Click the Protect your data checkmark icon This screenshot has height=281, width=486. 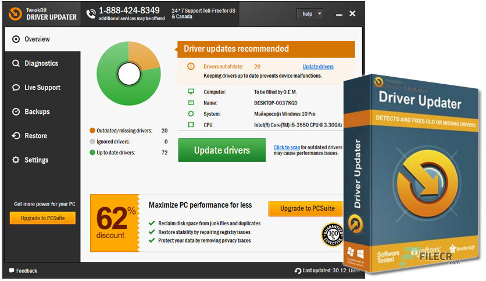click(152, 240)
